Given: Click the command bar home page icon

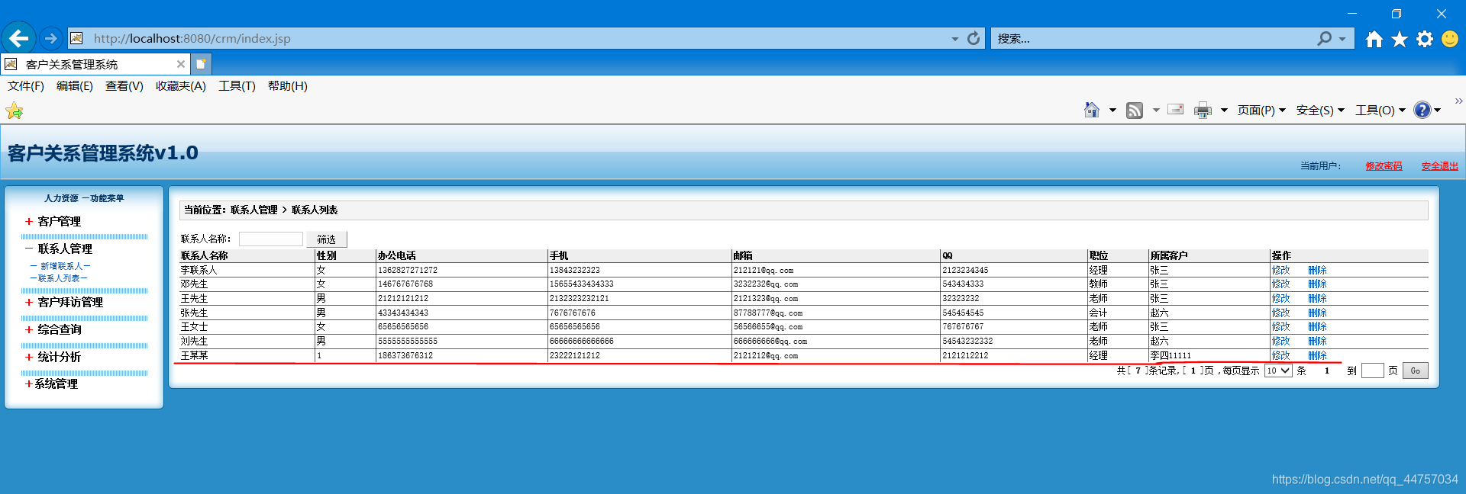Looking at the screenshot, I should tap(1092, 111).
